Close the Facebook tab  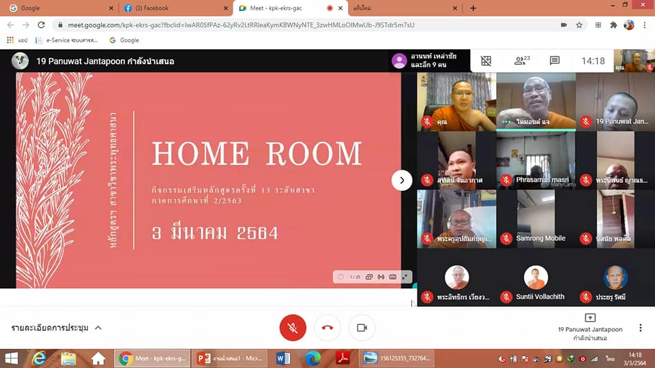pos(226,8)
